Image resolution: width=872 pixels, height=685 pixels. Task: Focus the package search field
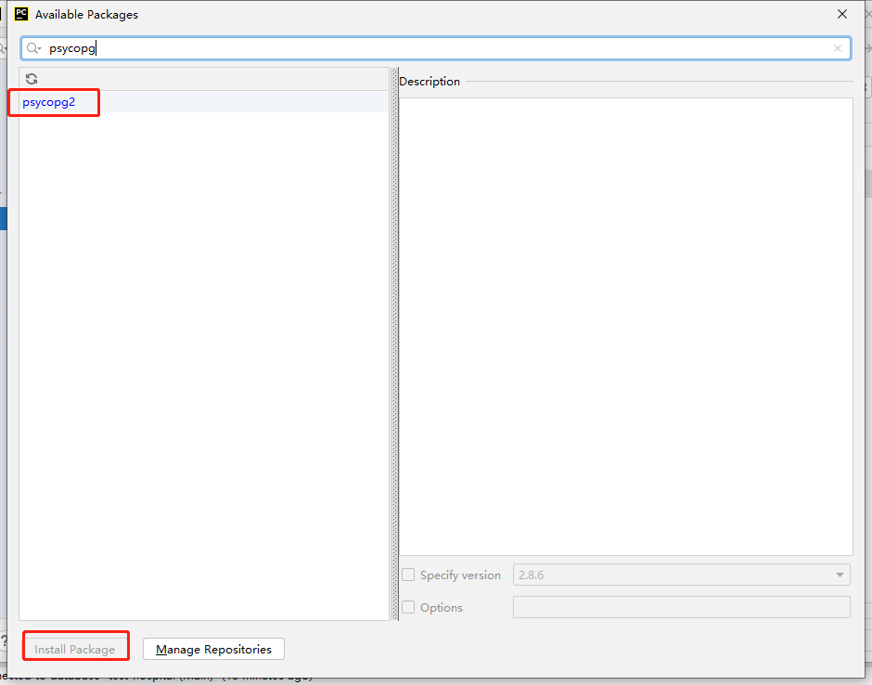click(x=436, y=48)
